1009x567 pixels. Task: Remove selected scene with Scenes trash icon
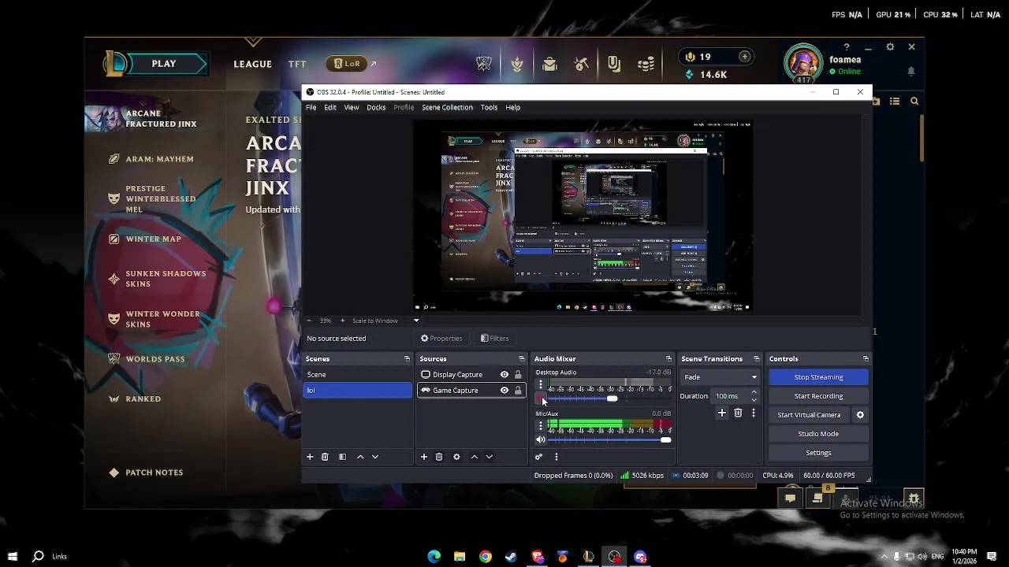[325, 457]
